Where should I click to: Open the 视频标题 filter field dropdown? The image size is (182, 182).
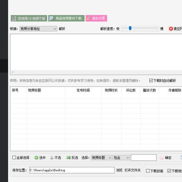(x=102, y=158)
